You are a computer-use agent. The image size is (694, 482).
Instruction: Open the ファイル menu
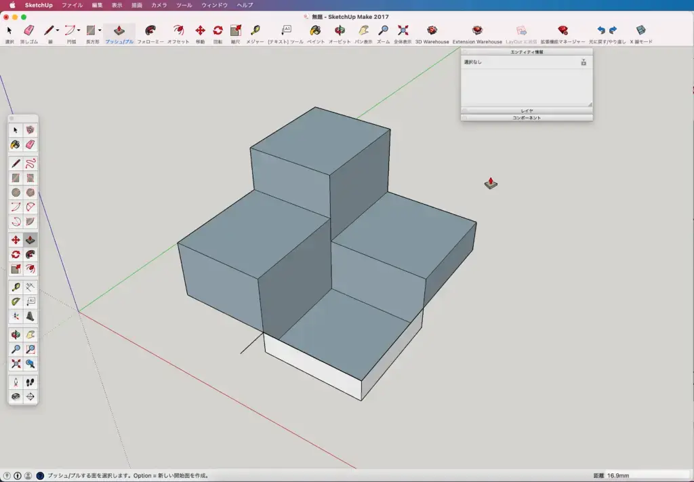(72, 5)
